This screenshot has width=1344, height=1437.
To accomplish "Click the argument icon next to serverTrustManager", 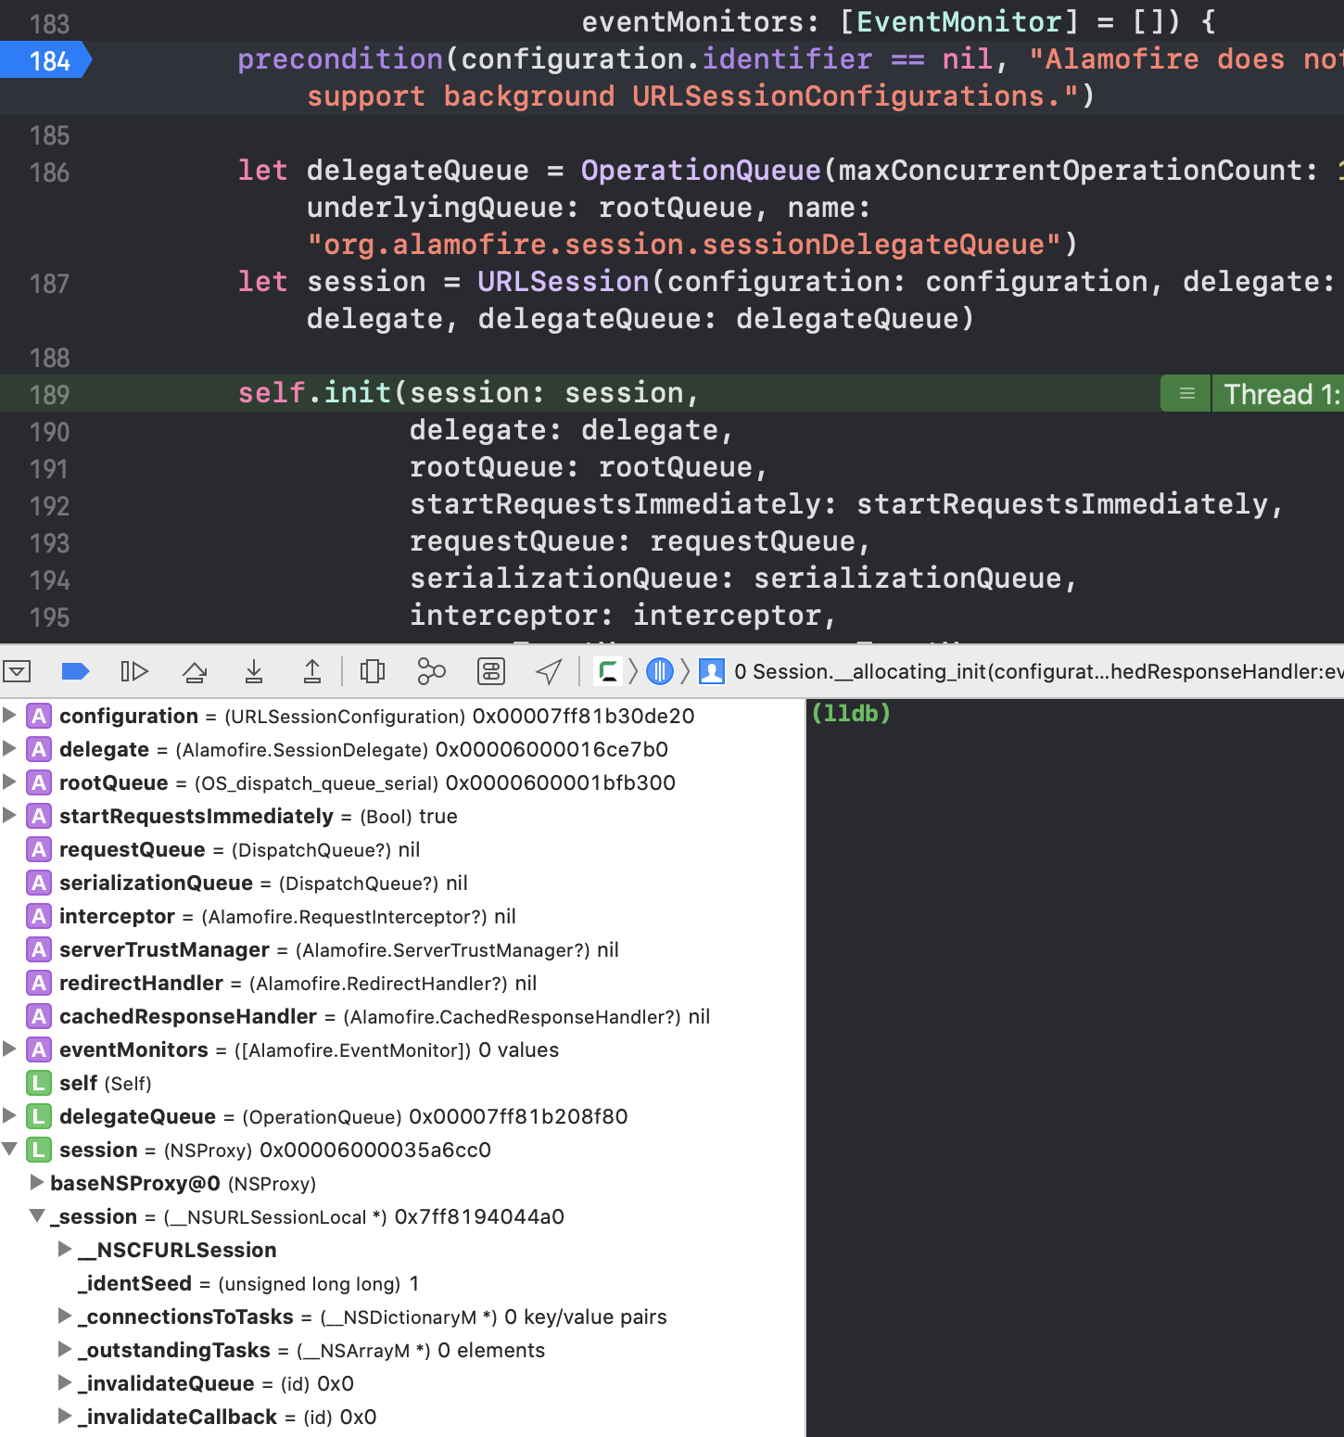I will coord(39,949).
